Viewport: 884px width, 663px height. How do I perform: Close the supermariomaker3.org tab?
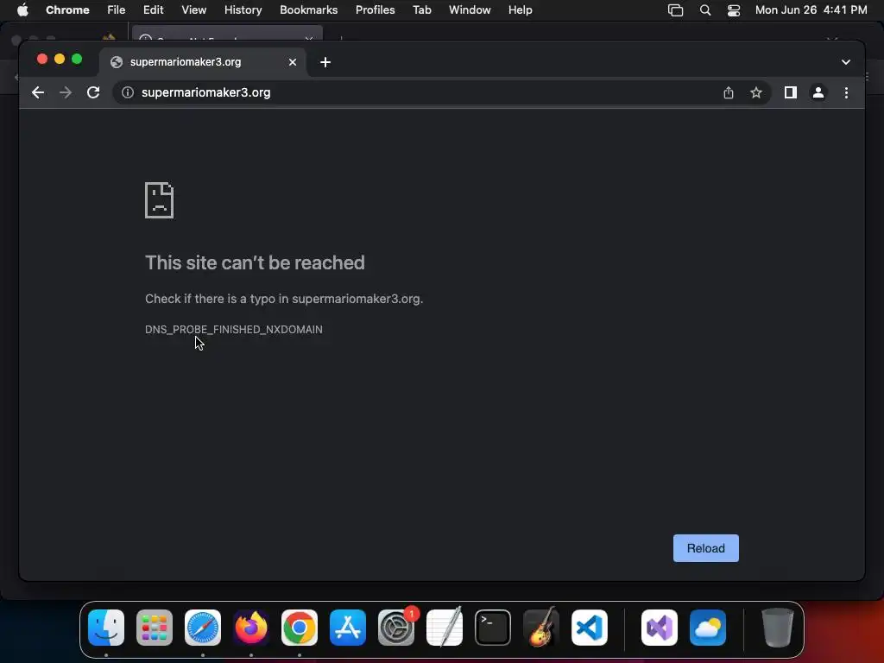[293, 62]
